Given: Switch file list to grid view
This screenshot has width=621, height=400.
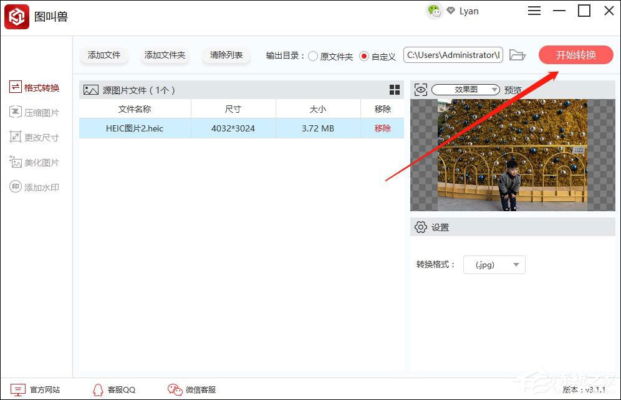Looking at the screenshot, I should pos(395,90).
